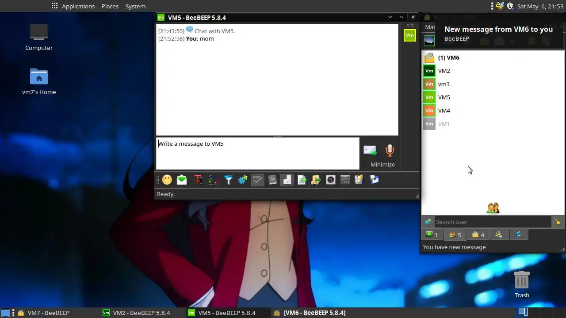Open the System menu
This screenshot has width=566, height=318.
click(135, 6)
